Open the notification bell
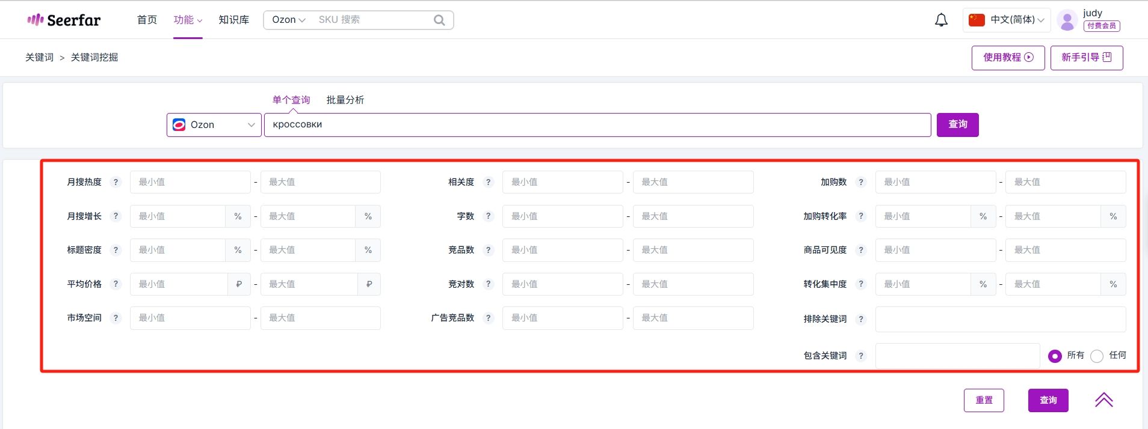 (941, 20)
